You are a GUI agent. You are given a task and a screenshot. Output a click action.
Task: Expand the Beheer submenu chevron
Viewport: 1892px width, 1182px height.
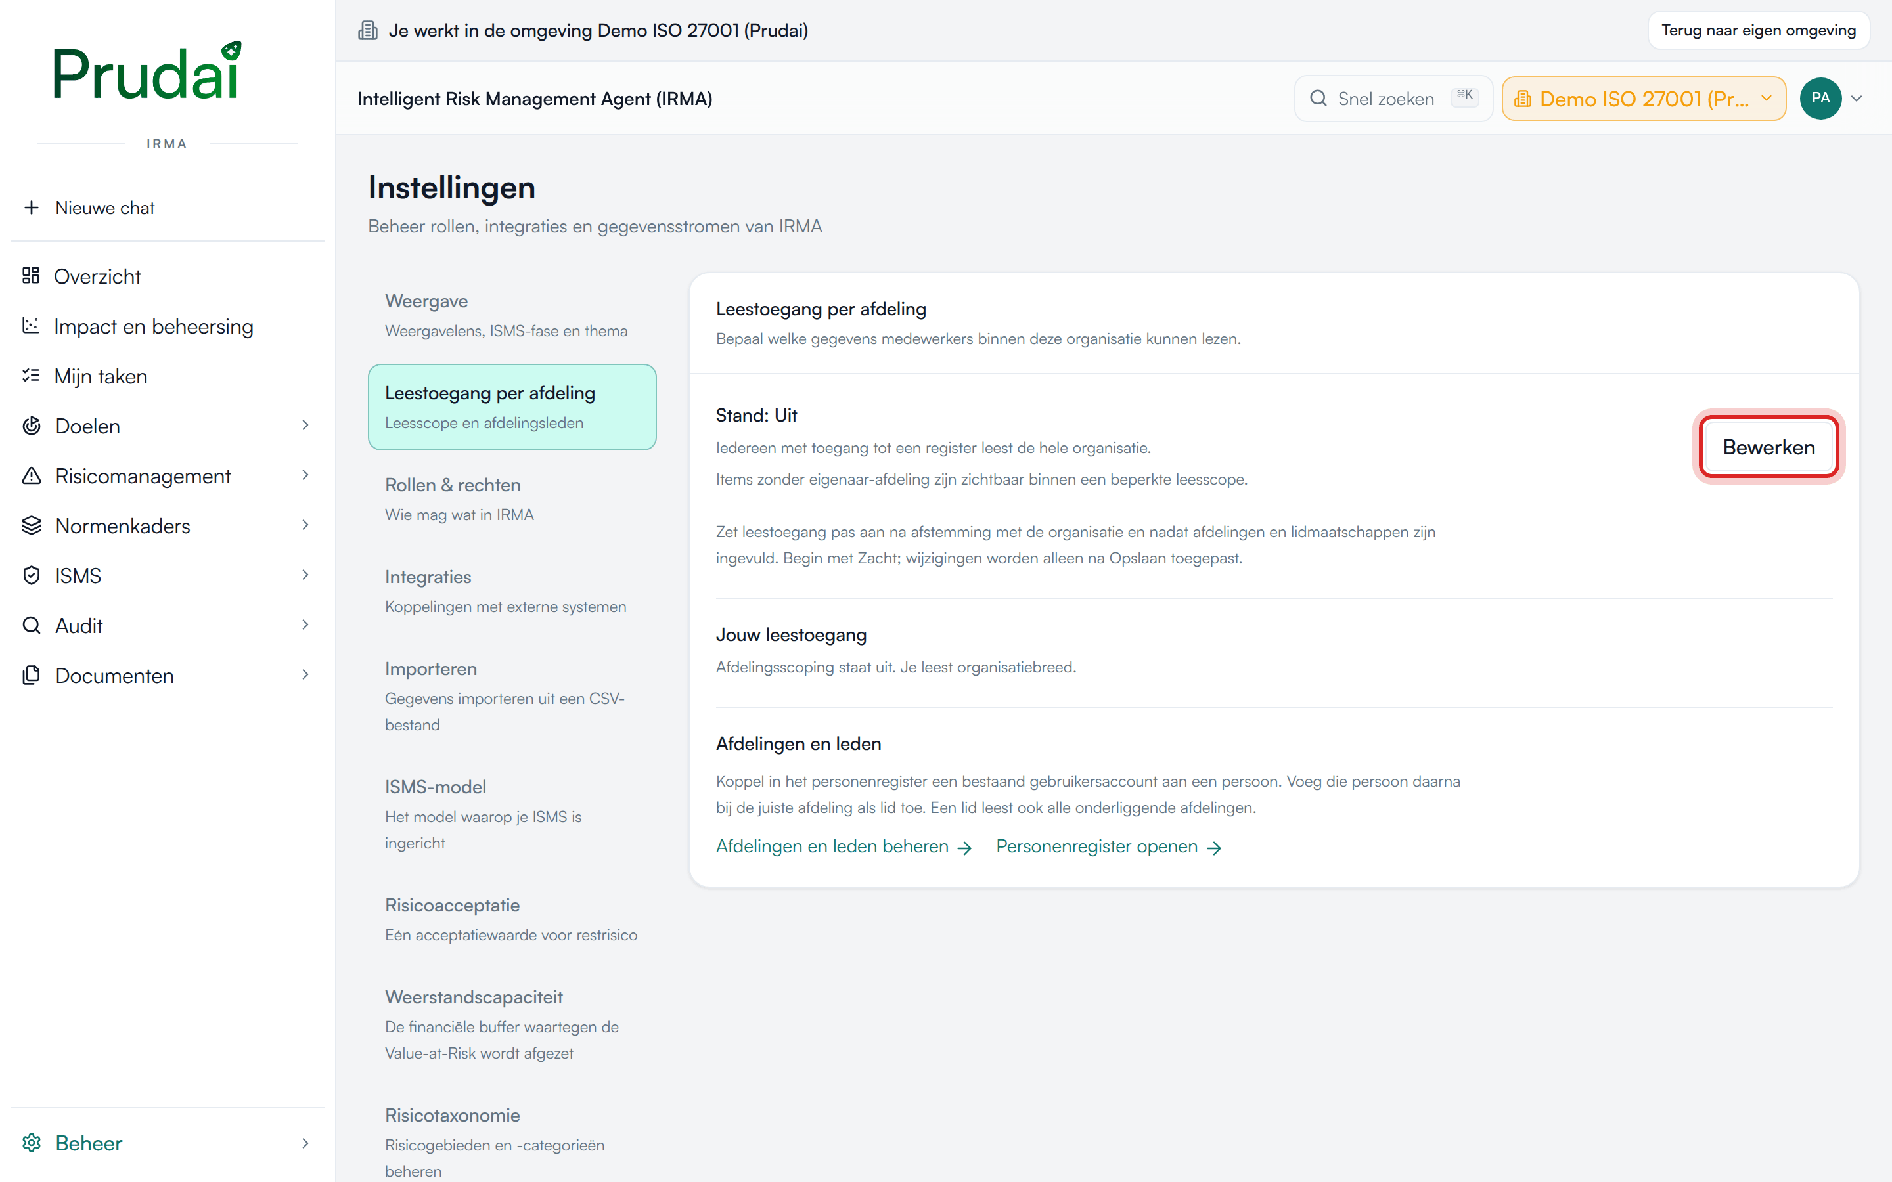click(305, 1144)
